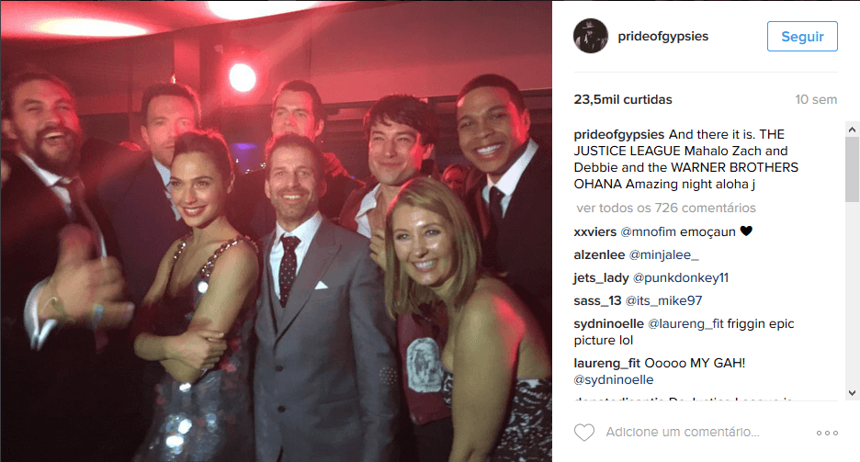Open the sass_13 commenter profile

597,301
